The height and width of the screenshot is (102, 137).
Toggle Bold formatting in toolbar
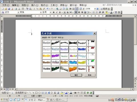[54, 12]
